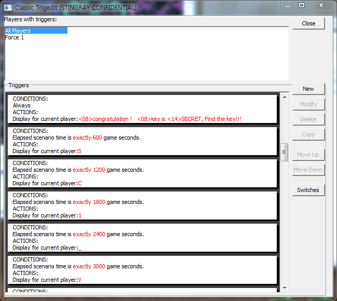Viewport: 337px width, 301px height.
Task: Click the Copy trigger button
Action: (x=308, y=134)
